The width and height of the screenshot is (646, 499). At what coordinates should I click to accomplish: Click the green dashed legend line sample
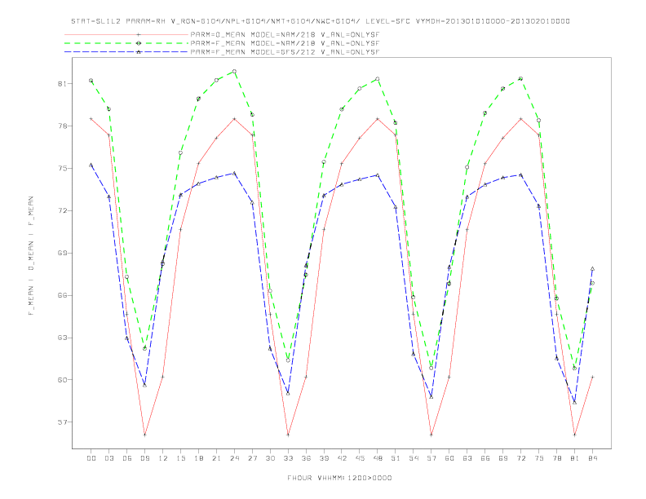click(126, 43)
